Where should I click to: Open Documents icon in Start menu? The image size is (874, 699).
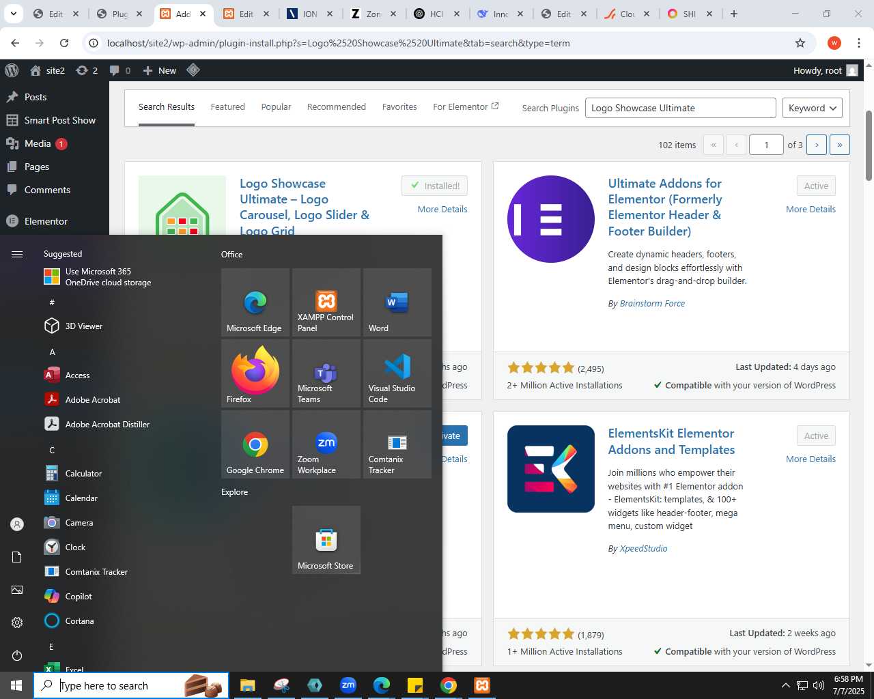[x=17, y=557]
